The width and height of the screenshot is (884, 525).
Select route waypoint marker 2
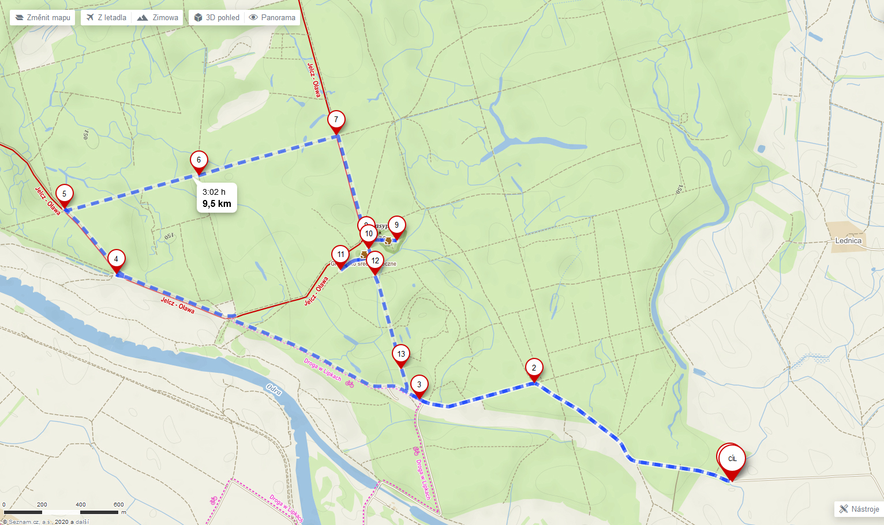tap(534, 369)
